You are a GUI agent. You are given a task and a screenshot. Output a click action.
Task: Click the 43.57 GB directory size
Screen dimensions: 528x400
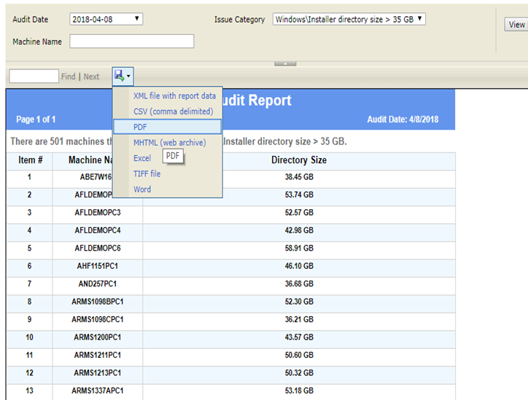click(x=299, y=337)
